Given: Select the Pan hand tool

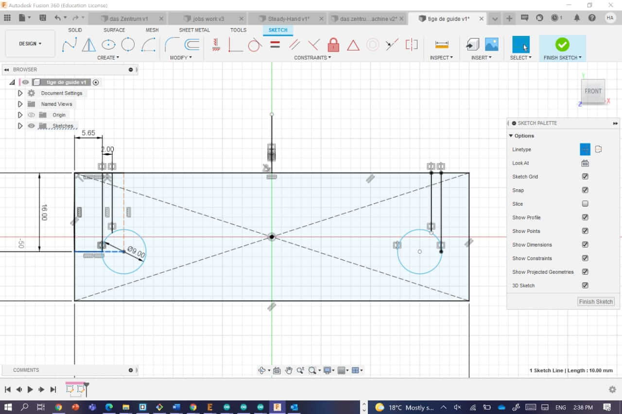Looking at the screenshot, I should [289, 370].
